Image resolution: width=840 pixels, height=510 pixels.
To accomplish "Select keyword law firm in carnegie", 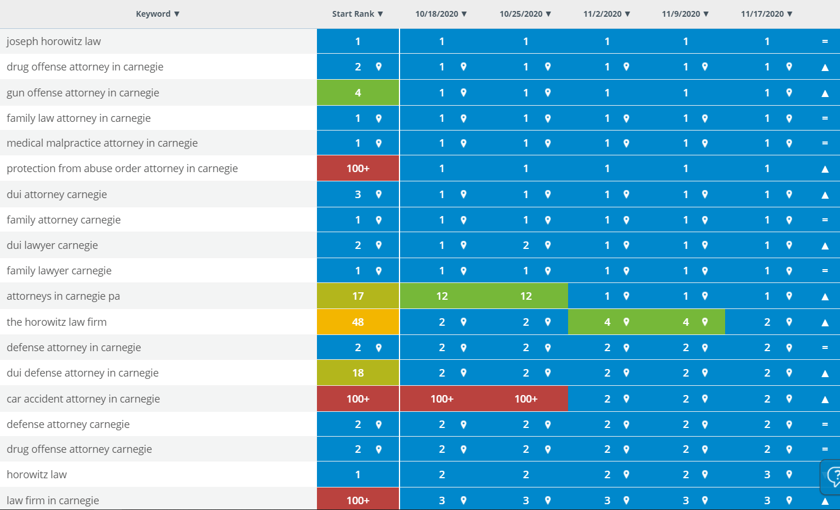I will (x=53, y=500).
